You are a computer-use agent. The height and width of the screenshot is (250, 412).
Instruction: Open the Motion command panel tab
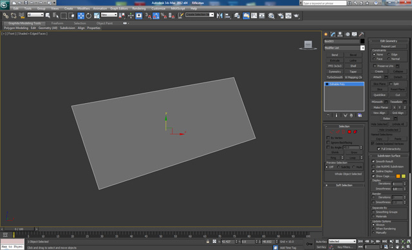[348, 34]
